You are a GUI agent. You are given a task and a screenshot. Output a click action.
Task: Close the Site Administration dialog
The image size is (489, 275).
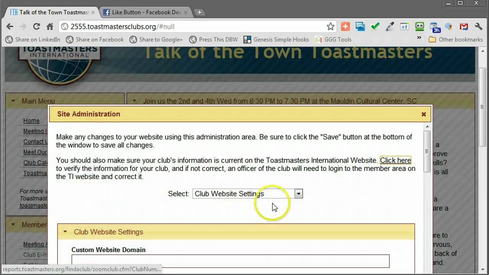click(424, 114)
